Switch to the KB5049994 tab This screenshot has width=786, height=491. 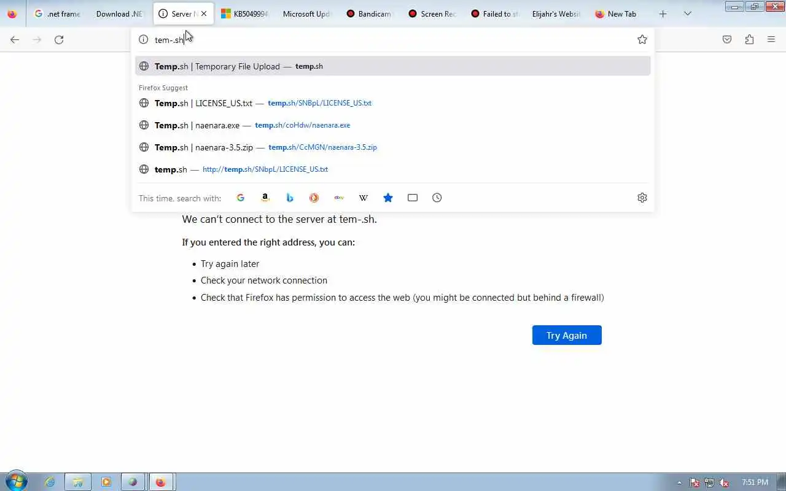tap(245, 14)
